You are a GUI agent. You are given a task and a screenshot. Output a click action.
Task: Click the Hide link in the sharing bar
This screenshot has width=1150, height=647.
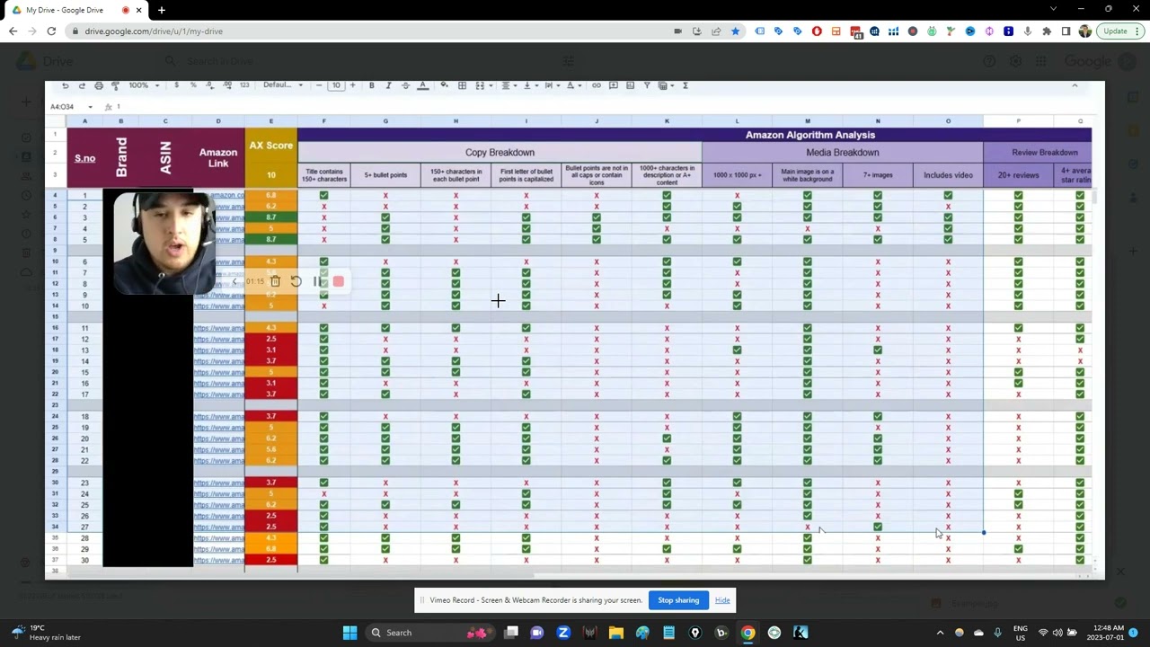(722, 600)
